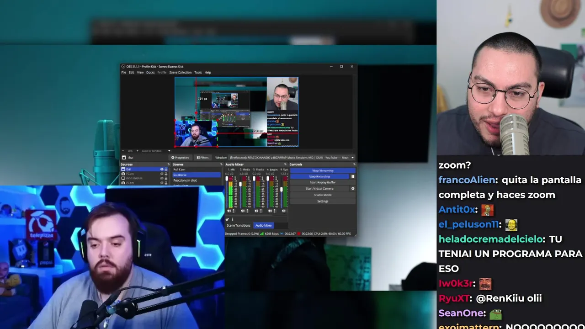585x329 pixels.
Task: Click the CPU usage status text
Action: pos(321,233)
